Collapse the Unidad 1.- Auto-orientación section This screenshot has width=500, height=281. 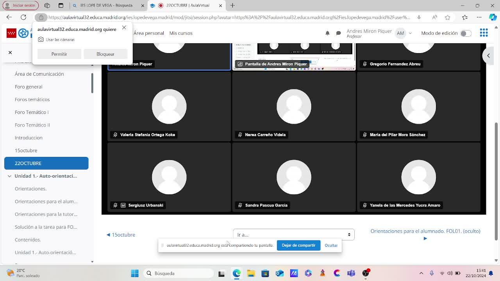coord(9,176)
